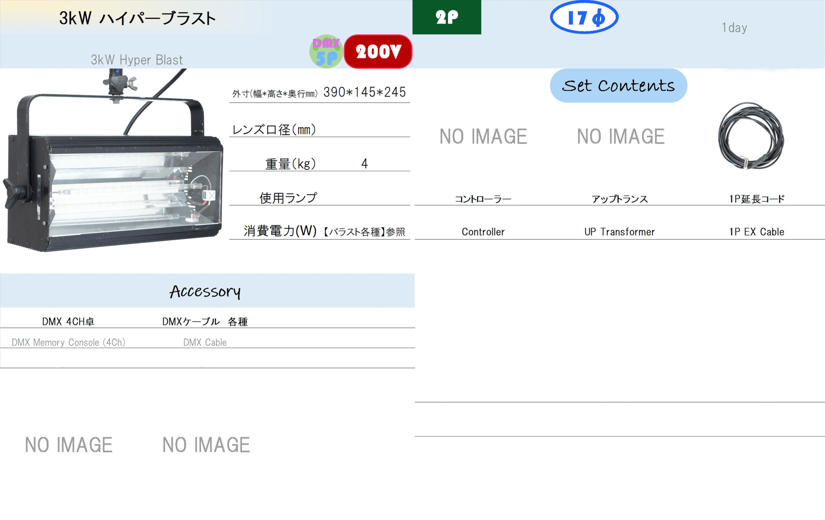The image size is (825, 520).
Task: Click the blue 17φ oval badge
Action: coord(584,17)
